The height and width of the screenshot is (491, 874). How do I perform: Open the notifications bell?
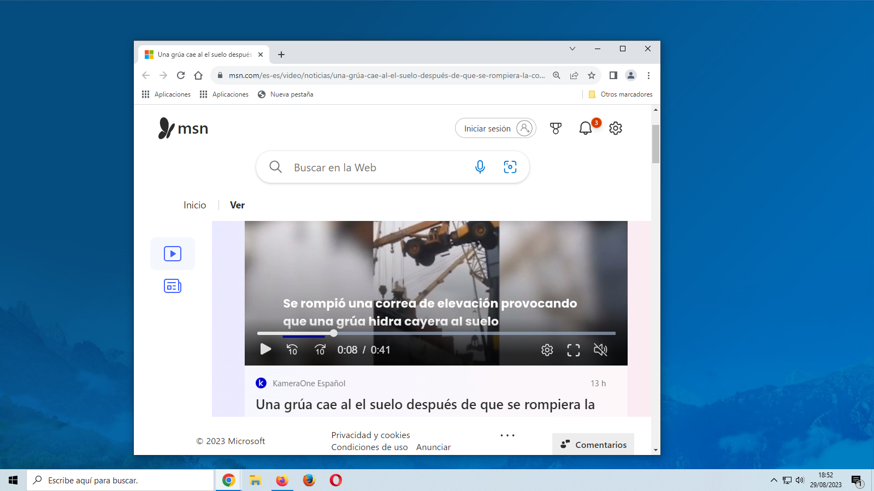(586, 128)
